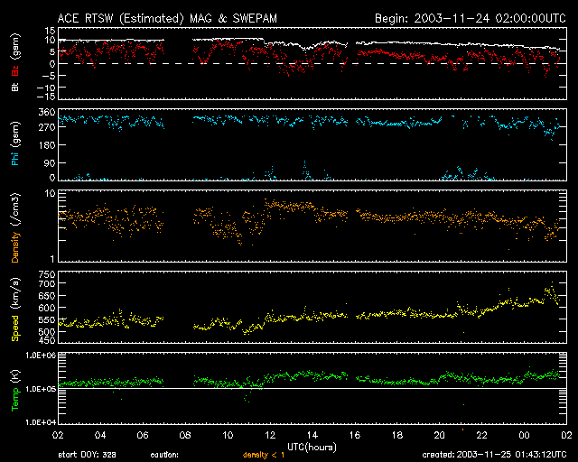
Task: Click the created timestamp at bottom right
Action: (x=499, y=454)
